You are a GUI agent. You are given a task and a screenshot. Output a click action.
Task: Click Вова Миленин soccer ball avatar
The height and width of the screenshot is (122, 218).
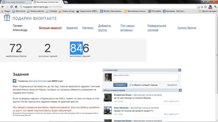click(108, 110)
